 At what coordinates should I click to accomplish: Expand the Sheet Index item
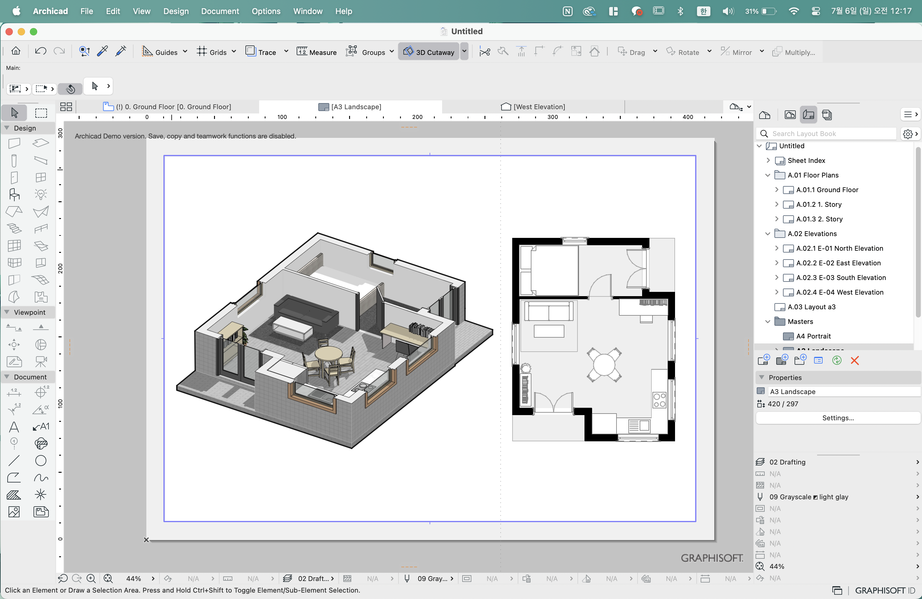pyautogui.click(x=768, y=160)
